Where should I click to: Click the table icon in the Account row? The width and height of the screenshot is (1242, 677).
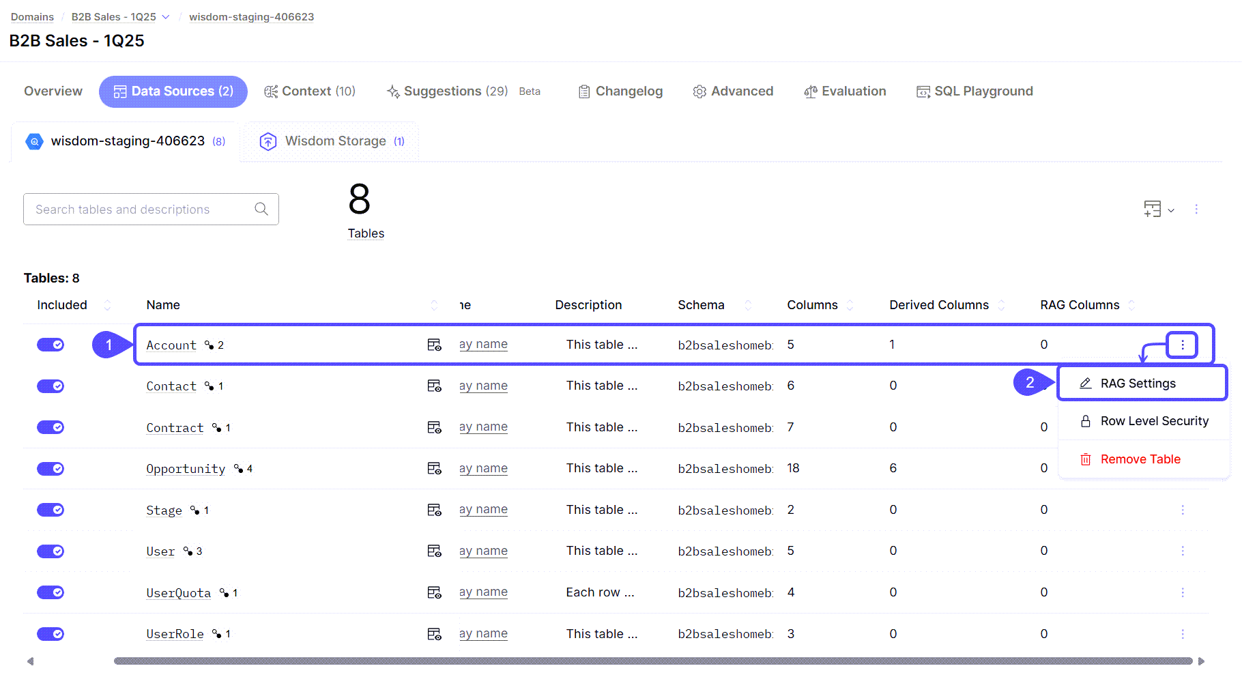tap(434, 345)
